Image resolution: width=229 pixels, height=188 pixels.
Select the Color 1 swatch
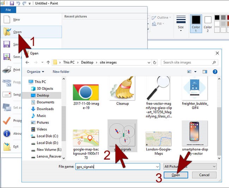point(196,24)
